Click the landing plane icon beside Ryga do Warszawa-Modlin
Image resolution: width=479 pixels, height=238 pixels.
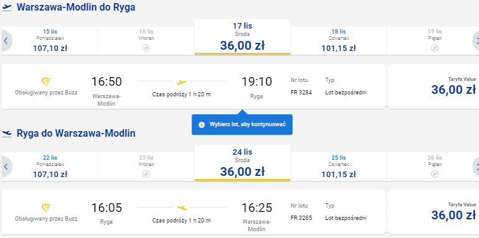7,134
